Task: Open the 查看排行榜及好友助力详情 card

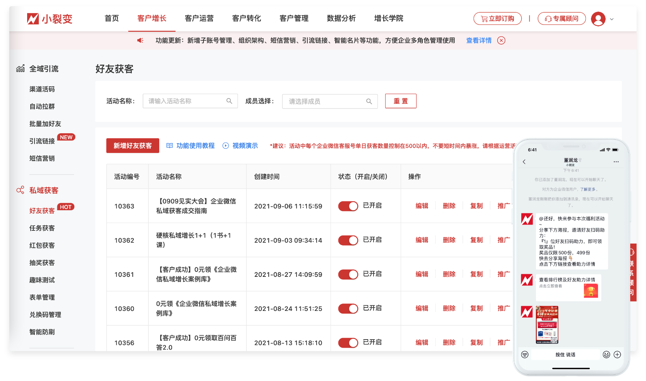Action: pos(568,288)
